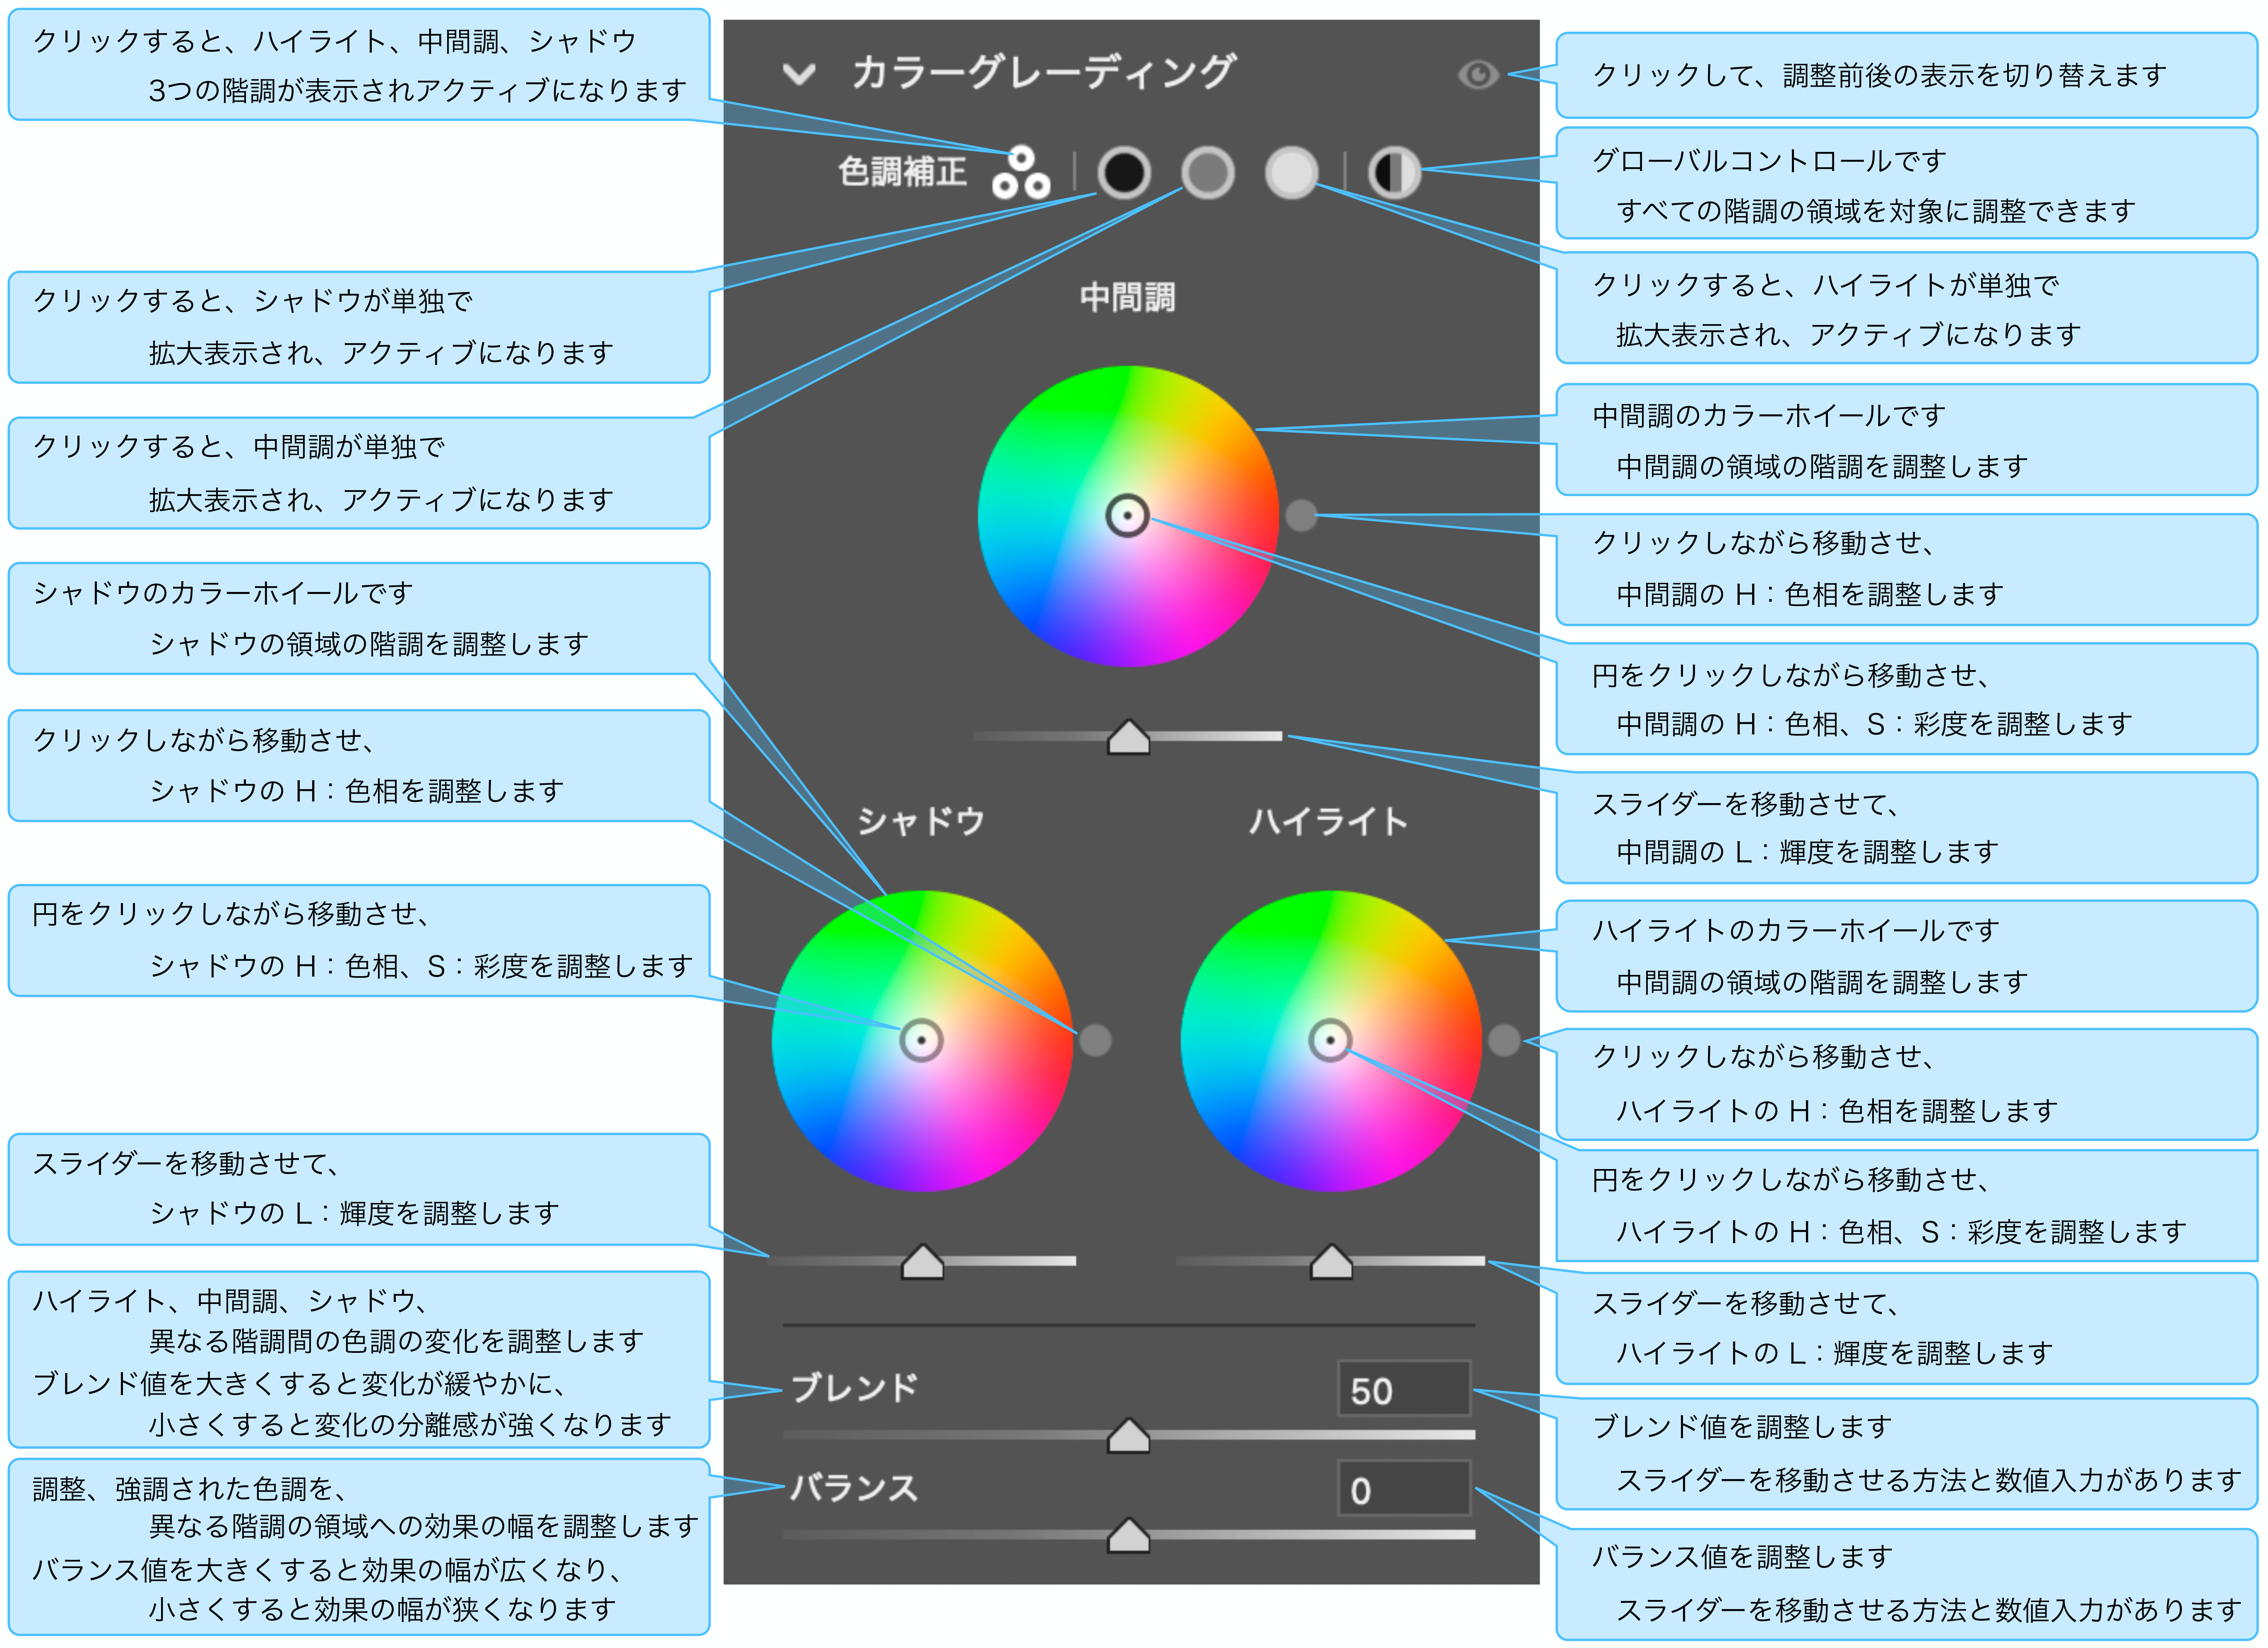Click the シャドウ luminance slider thumb
This screenshot has width=2268, height=1648.
(x=923, y=1262)
